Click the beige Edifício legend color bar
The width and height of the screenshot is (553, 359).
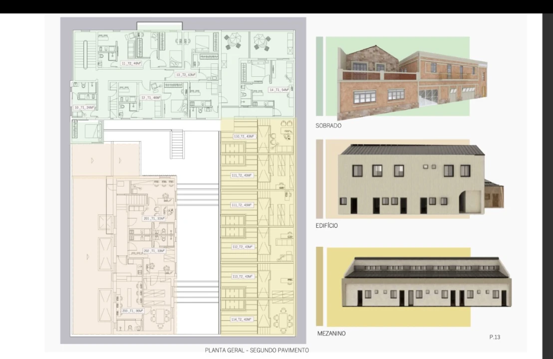pos(319,179)
